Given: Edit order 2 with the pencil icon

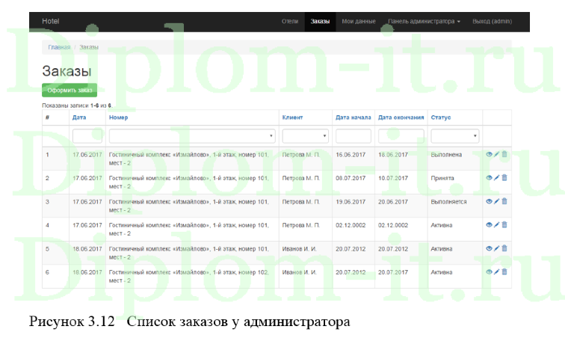Looking at the screenshot, I should coord(496,178).
